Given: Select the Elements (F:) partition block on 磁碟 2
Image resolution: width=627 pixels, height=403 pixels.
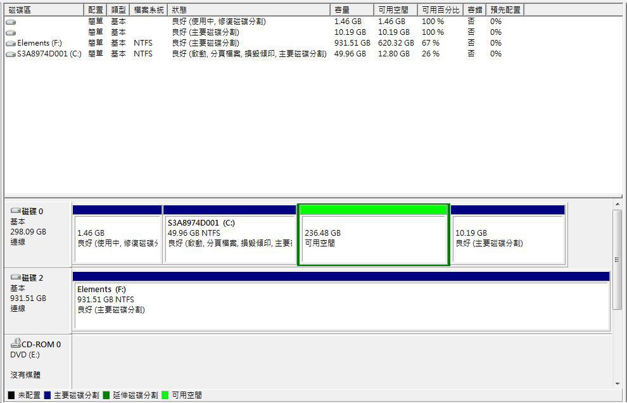Looking at the screenshot, I should point(341,301).
